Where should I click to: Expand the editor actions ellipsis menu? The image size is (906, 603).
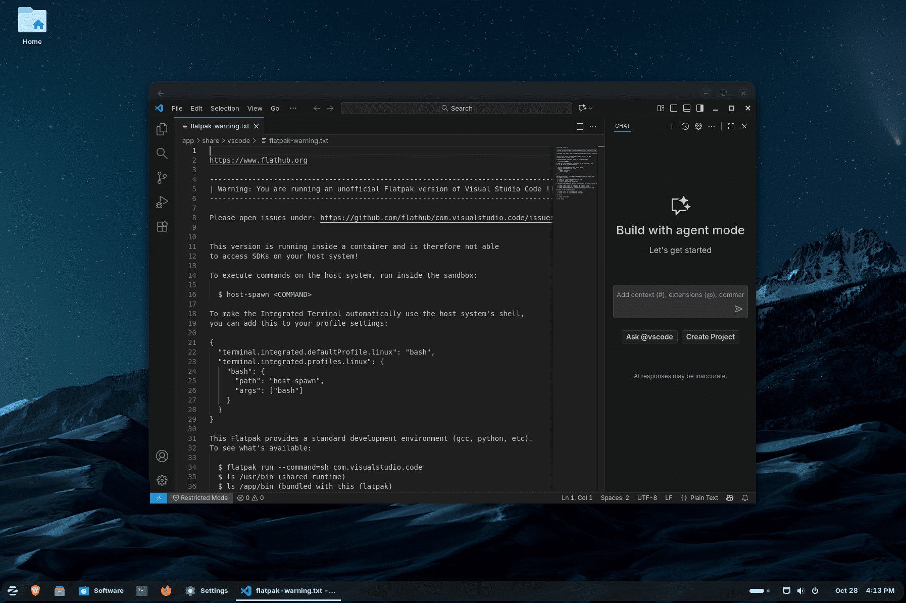click(593, 126)
